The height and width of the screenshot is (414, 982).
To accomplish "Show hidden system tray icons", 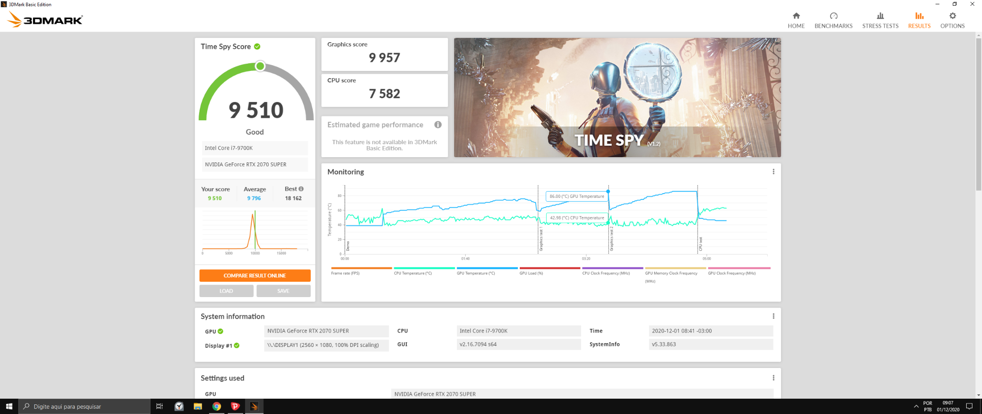I will click(916, 406).
